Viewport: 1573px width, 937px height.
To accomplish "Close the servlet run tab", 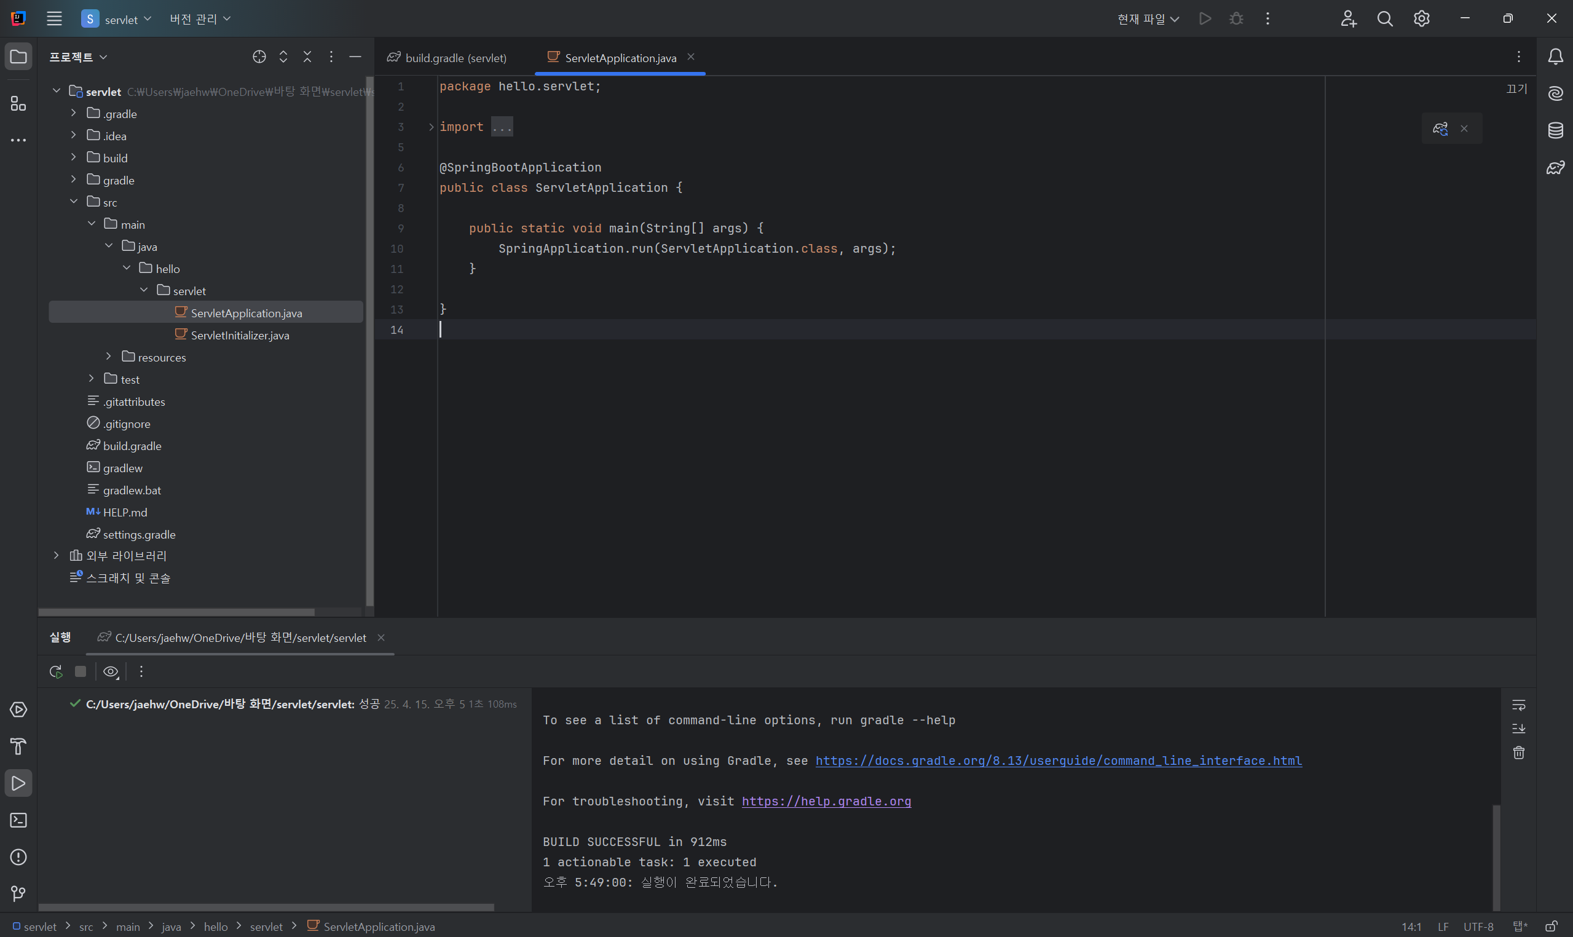I will click(x=381, y=638).
